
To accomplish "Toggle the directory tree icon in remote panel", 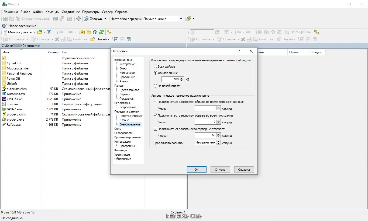I will (x=317, y=32).
